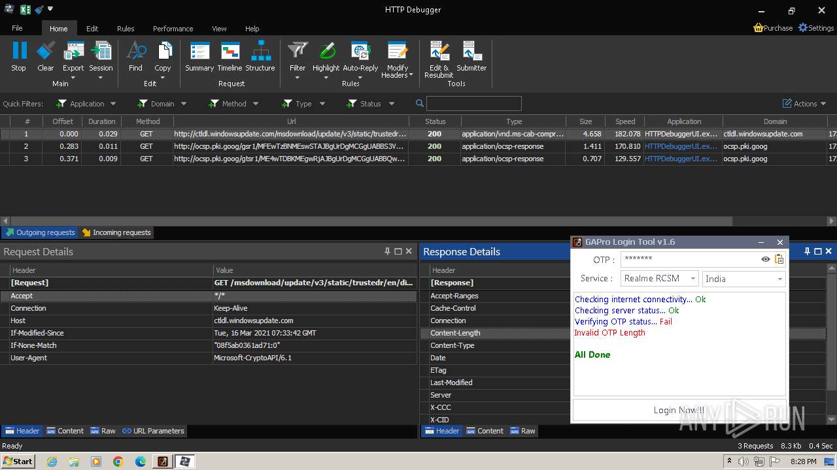Screen dimensions: 837x470
Task: Open Request Details Content tab
Action: click(x=65, y=431)
